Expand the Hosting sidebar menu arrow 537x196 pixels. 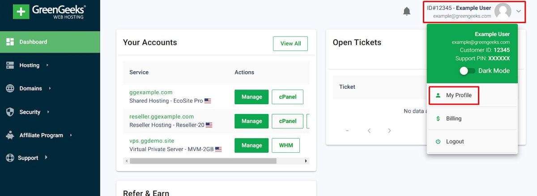coord(47,65)
